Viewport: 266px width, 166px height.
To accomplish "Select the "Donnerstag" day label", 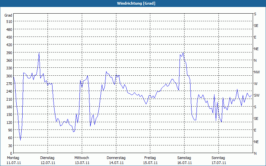I will (116, 158).
